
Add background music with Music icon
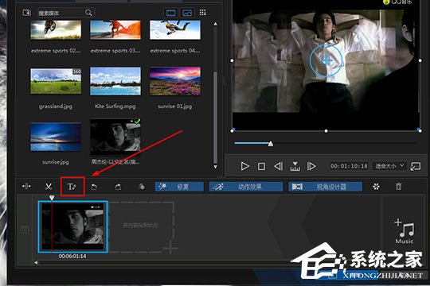click(x=405, y=230)
